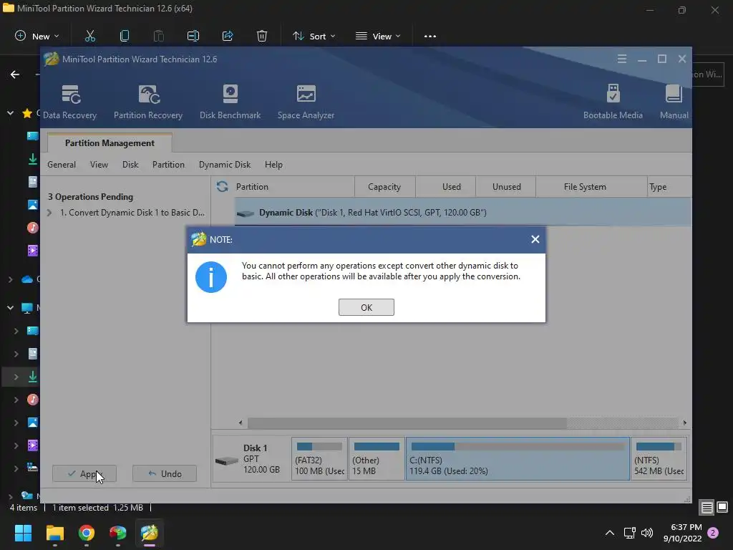Click Disk 1 GPT label in disk map
The height and width of the screenshot is (550, 733).
(x=253, y=459)
